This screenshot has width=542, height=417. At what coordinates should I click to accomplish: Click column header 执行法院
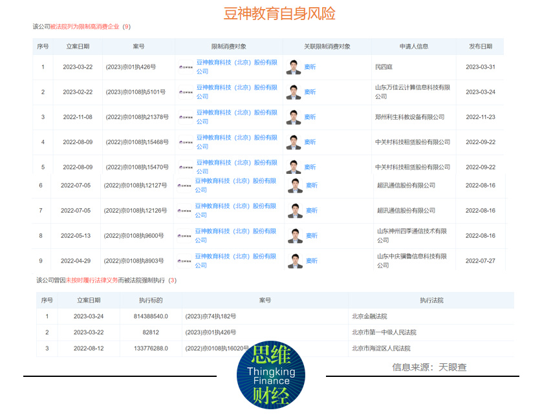[x=431, y=300]
